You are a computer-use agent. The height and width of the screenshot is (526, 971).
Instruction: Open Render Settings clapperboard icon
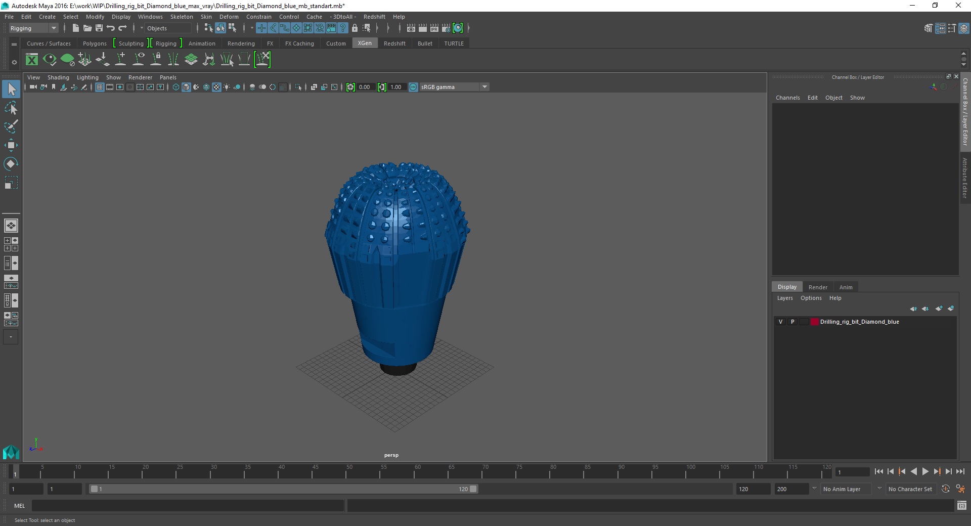pos(446,28)
